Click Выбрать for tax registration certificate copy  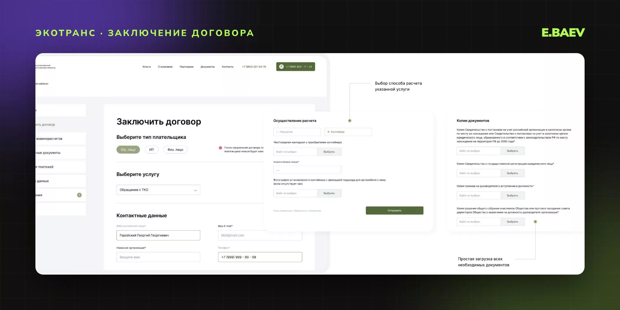(513, 151)
